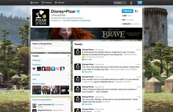
Task: Click the chevron on the Followers sidebar row
Action: [x=68, y=65]
